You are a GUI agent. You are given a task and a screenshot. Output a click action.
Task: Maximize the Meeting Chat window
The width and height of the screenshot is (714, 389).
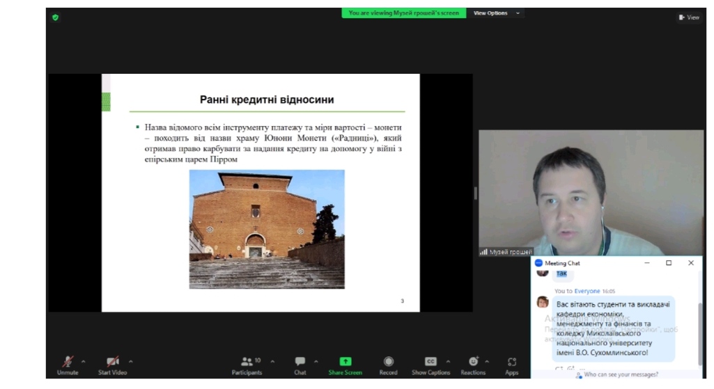click(669, 263)
